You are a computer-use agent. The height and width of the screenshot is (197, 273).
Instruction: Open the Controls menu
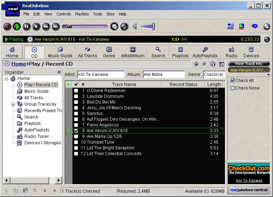pos(63,14)
